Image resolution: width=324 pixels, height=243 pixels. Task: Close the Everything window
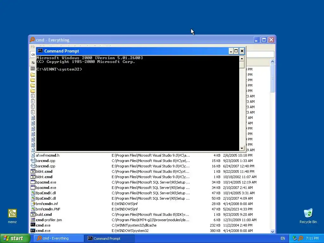271,40
